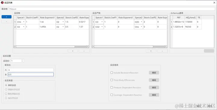Remove a product column with the minus button

point(162,51)
